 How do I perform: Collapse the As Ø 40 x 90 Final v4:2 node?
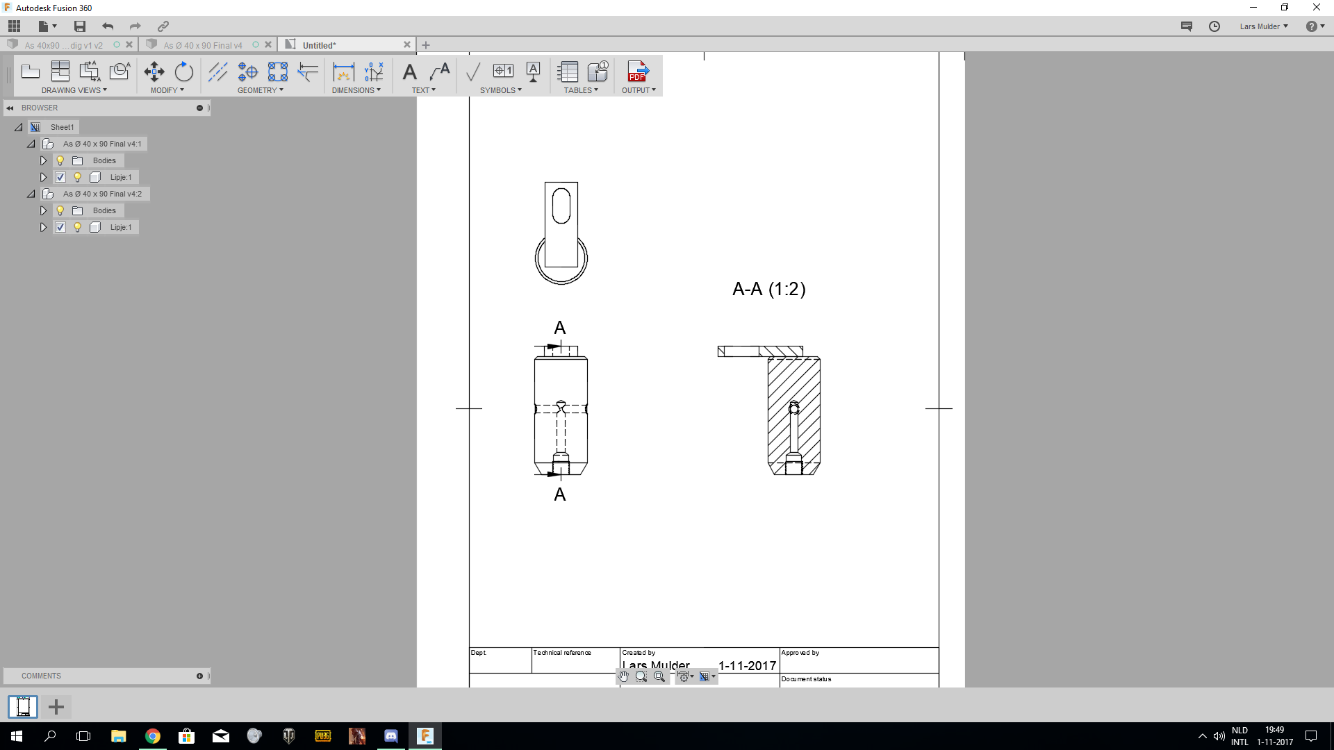pyautogui.click(x=31, y=194)
